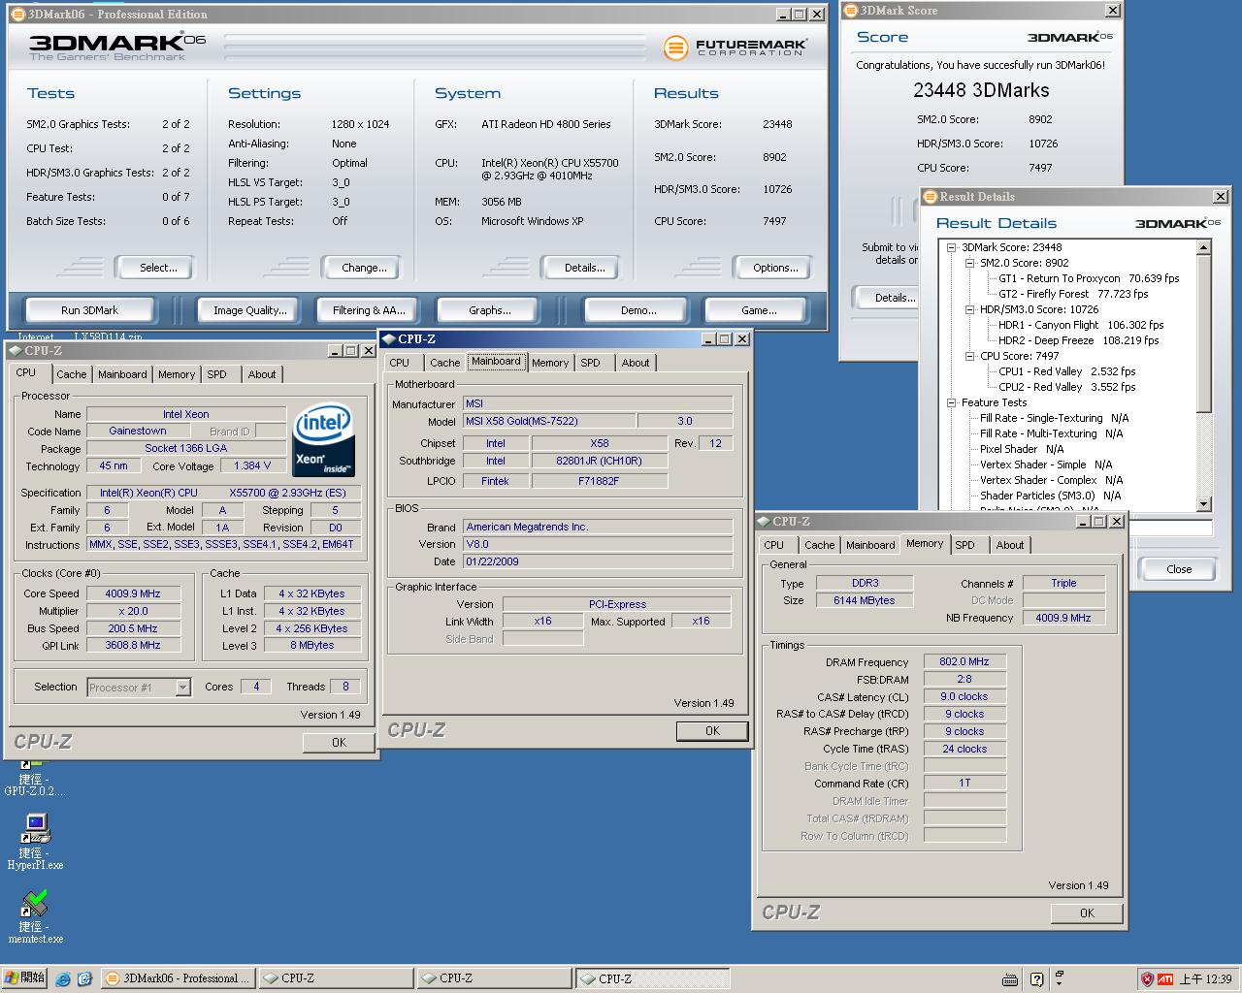This screenshot has width=1242, height=993.
Task: Open Mainboard tab in left CPU-Z window
Action: coord(122,374)
